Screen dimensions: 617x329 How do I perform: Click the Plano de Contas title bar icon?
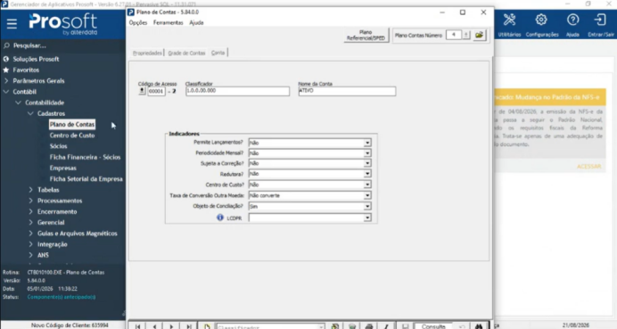click(x=131, y=12)
